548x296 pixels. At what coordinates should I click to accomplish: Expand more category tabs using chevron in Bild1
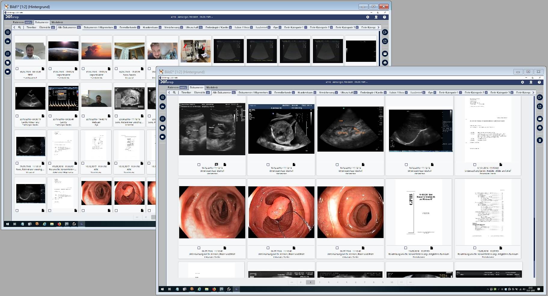(378, 27)
